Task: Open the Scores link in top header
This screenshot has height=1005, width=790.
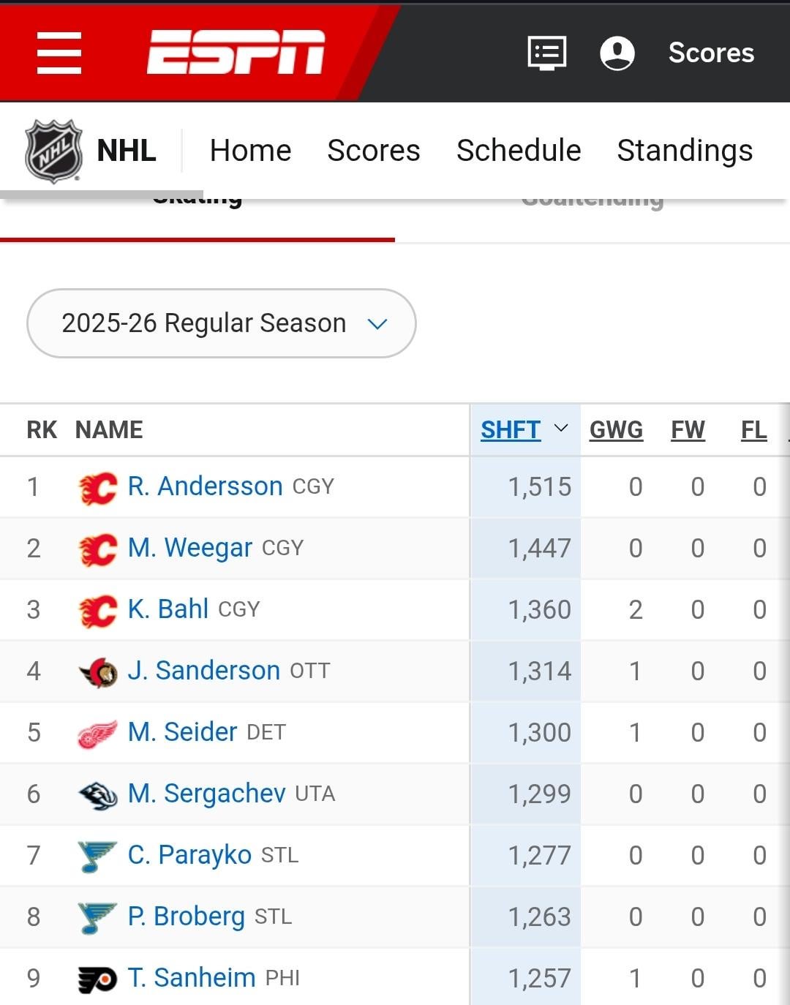Action: click(711, 53)
